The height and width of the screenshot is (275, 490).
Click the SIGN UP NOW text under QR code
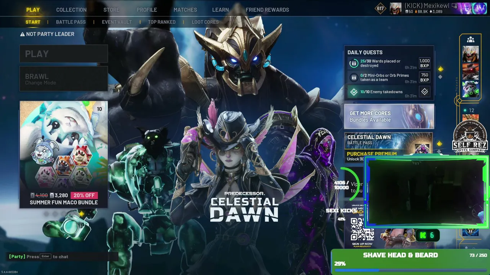[362, 244]
